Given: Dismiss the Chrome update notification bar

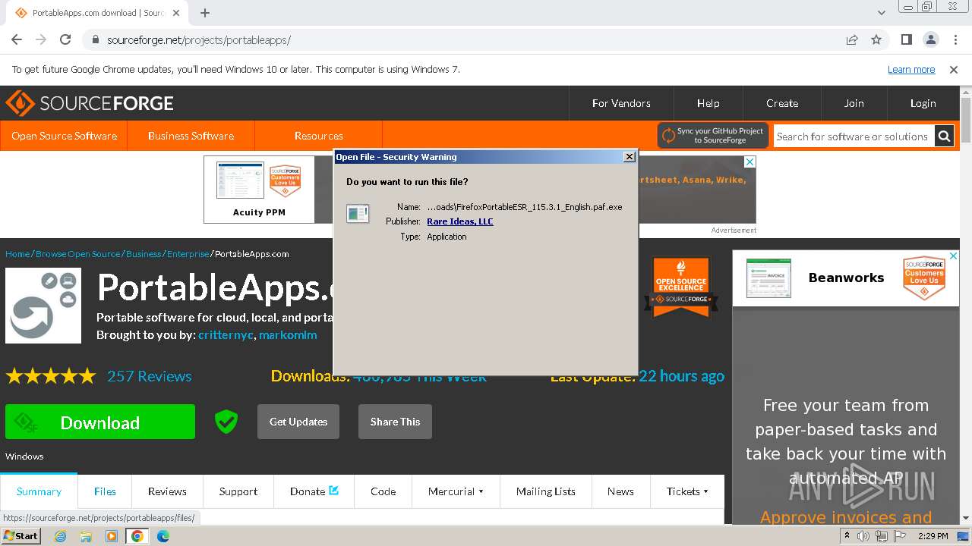Looking at the screenshot, I should pyautogui.click(x=954, y=70).
